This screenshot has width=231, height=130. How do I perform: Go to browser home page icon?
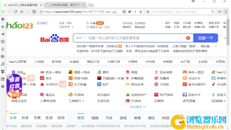pos(22,12)
